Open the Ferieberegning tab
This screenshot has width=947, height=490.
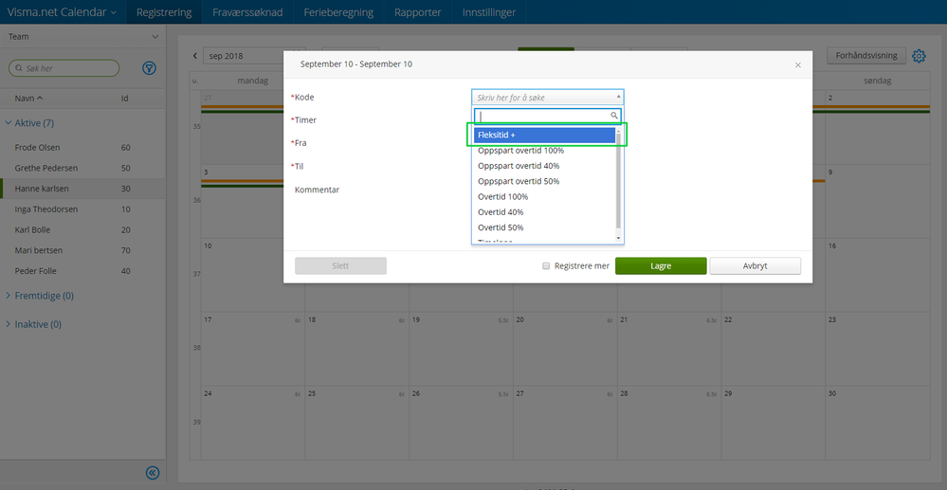point(338,12)
